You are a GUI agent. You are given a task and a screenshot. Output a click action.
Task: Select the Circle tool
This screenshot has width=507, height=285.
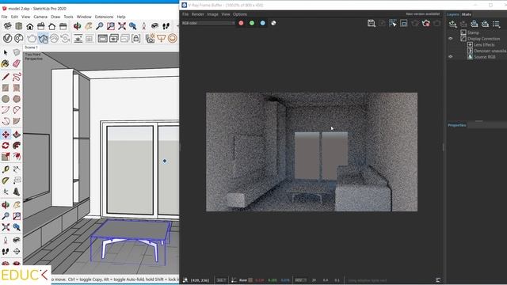click(6, 99)
